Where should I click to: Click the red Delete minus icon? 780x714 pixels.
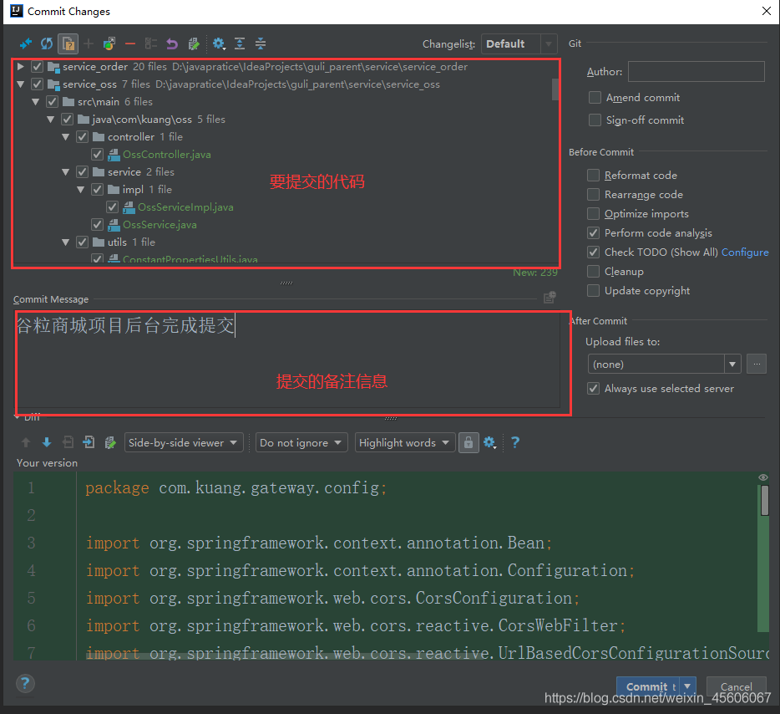(x=129, y=43)
